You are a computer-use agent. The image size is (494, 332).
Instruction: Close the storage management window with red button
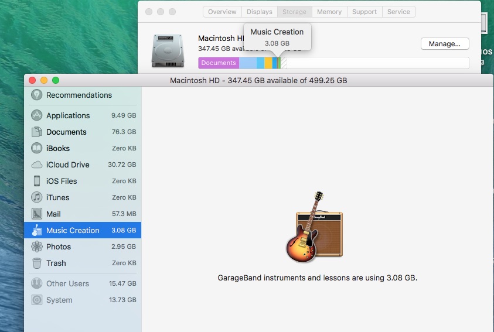[32, 80]
